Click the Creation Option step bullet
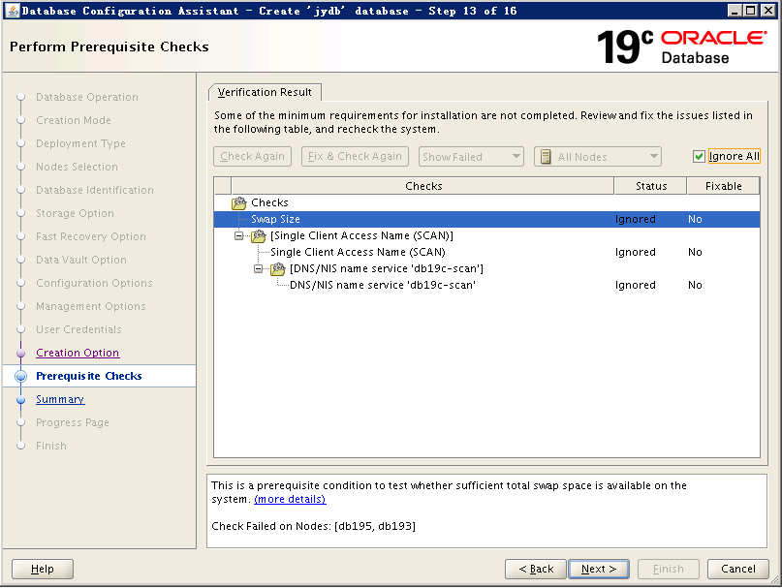This screenshot has width=782, height=588. (x=20, y=354)
